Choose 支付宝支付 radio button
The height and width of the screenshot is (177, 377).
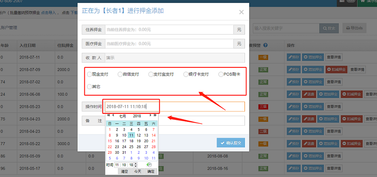[151, 75]
